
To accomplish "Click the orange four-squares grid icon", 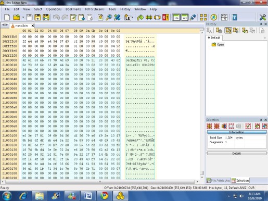I will pyautogui.click(x=203, y=17).
